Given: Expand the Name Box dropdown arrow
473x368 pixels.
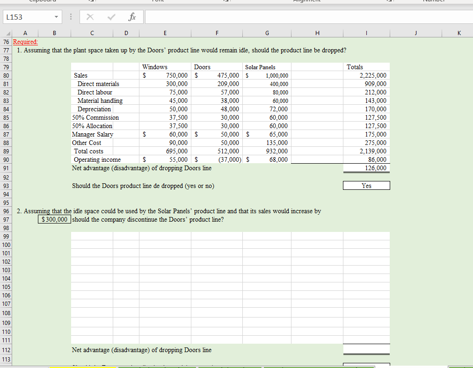Looking at the screenshot, I should [x=57, y=17].
